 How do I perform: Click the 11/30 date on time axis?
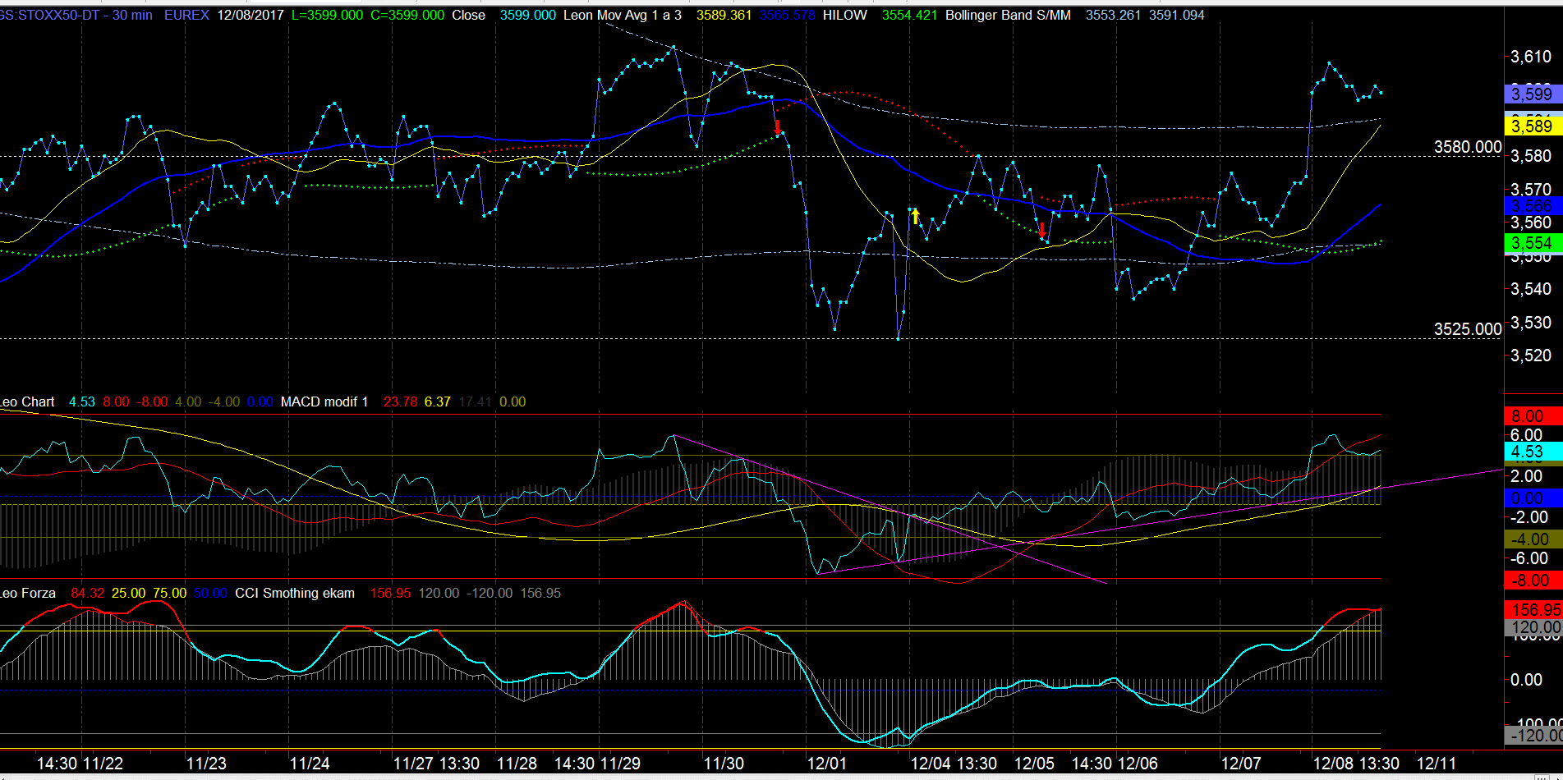724,764
